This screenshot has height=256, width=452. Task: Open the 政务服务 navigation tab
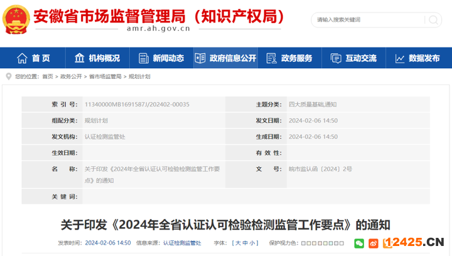click(296, 58)
